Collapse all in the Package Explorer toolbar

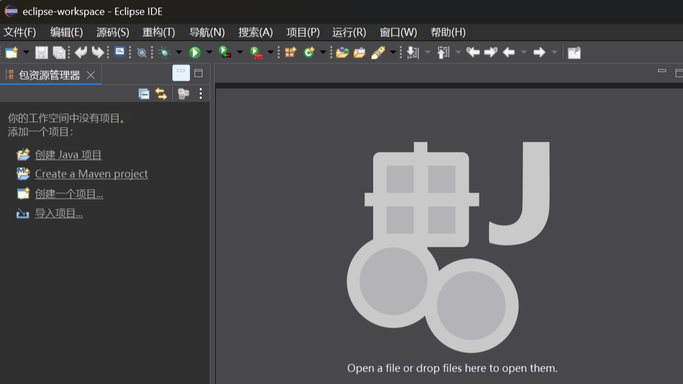click(x=144, y=94)
